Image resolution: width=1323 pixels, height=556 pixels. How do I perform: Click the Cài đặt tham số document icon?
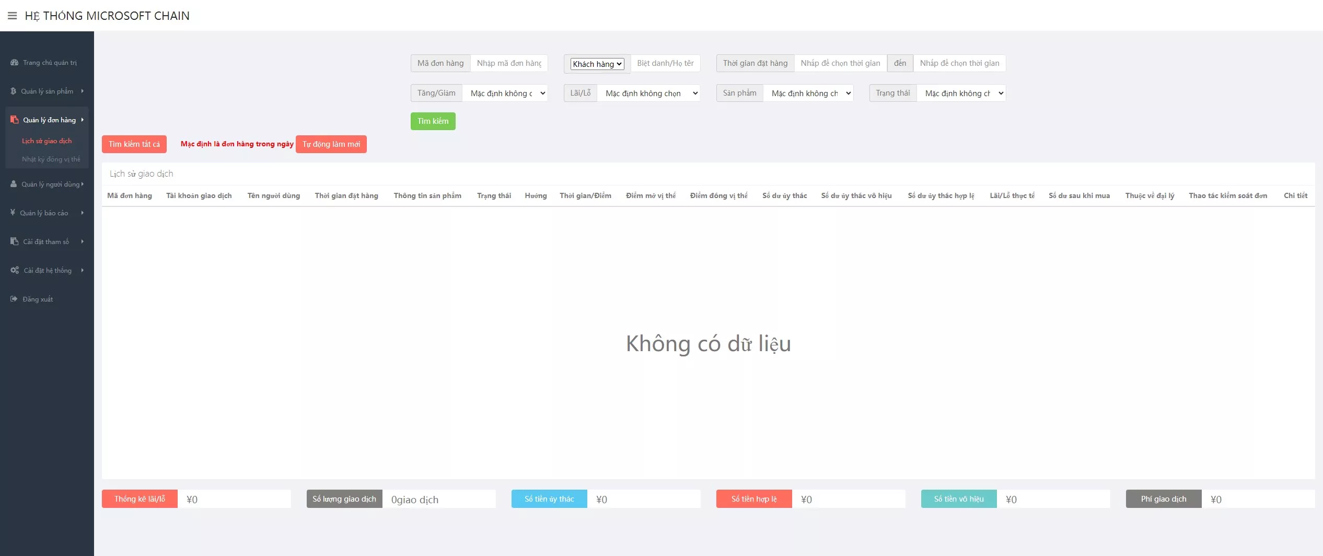[13, 241]
